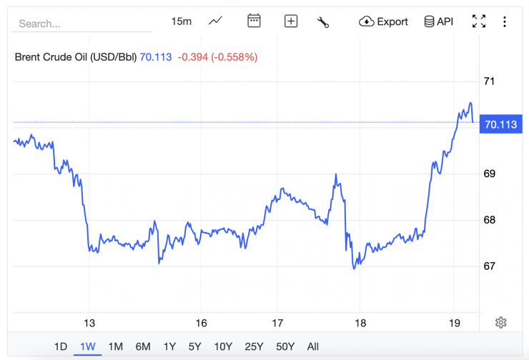
Task: Switch to the 6M time range
Action: click(143, 346)
